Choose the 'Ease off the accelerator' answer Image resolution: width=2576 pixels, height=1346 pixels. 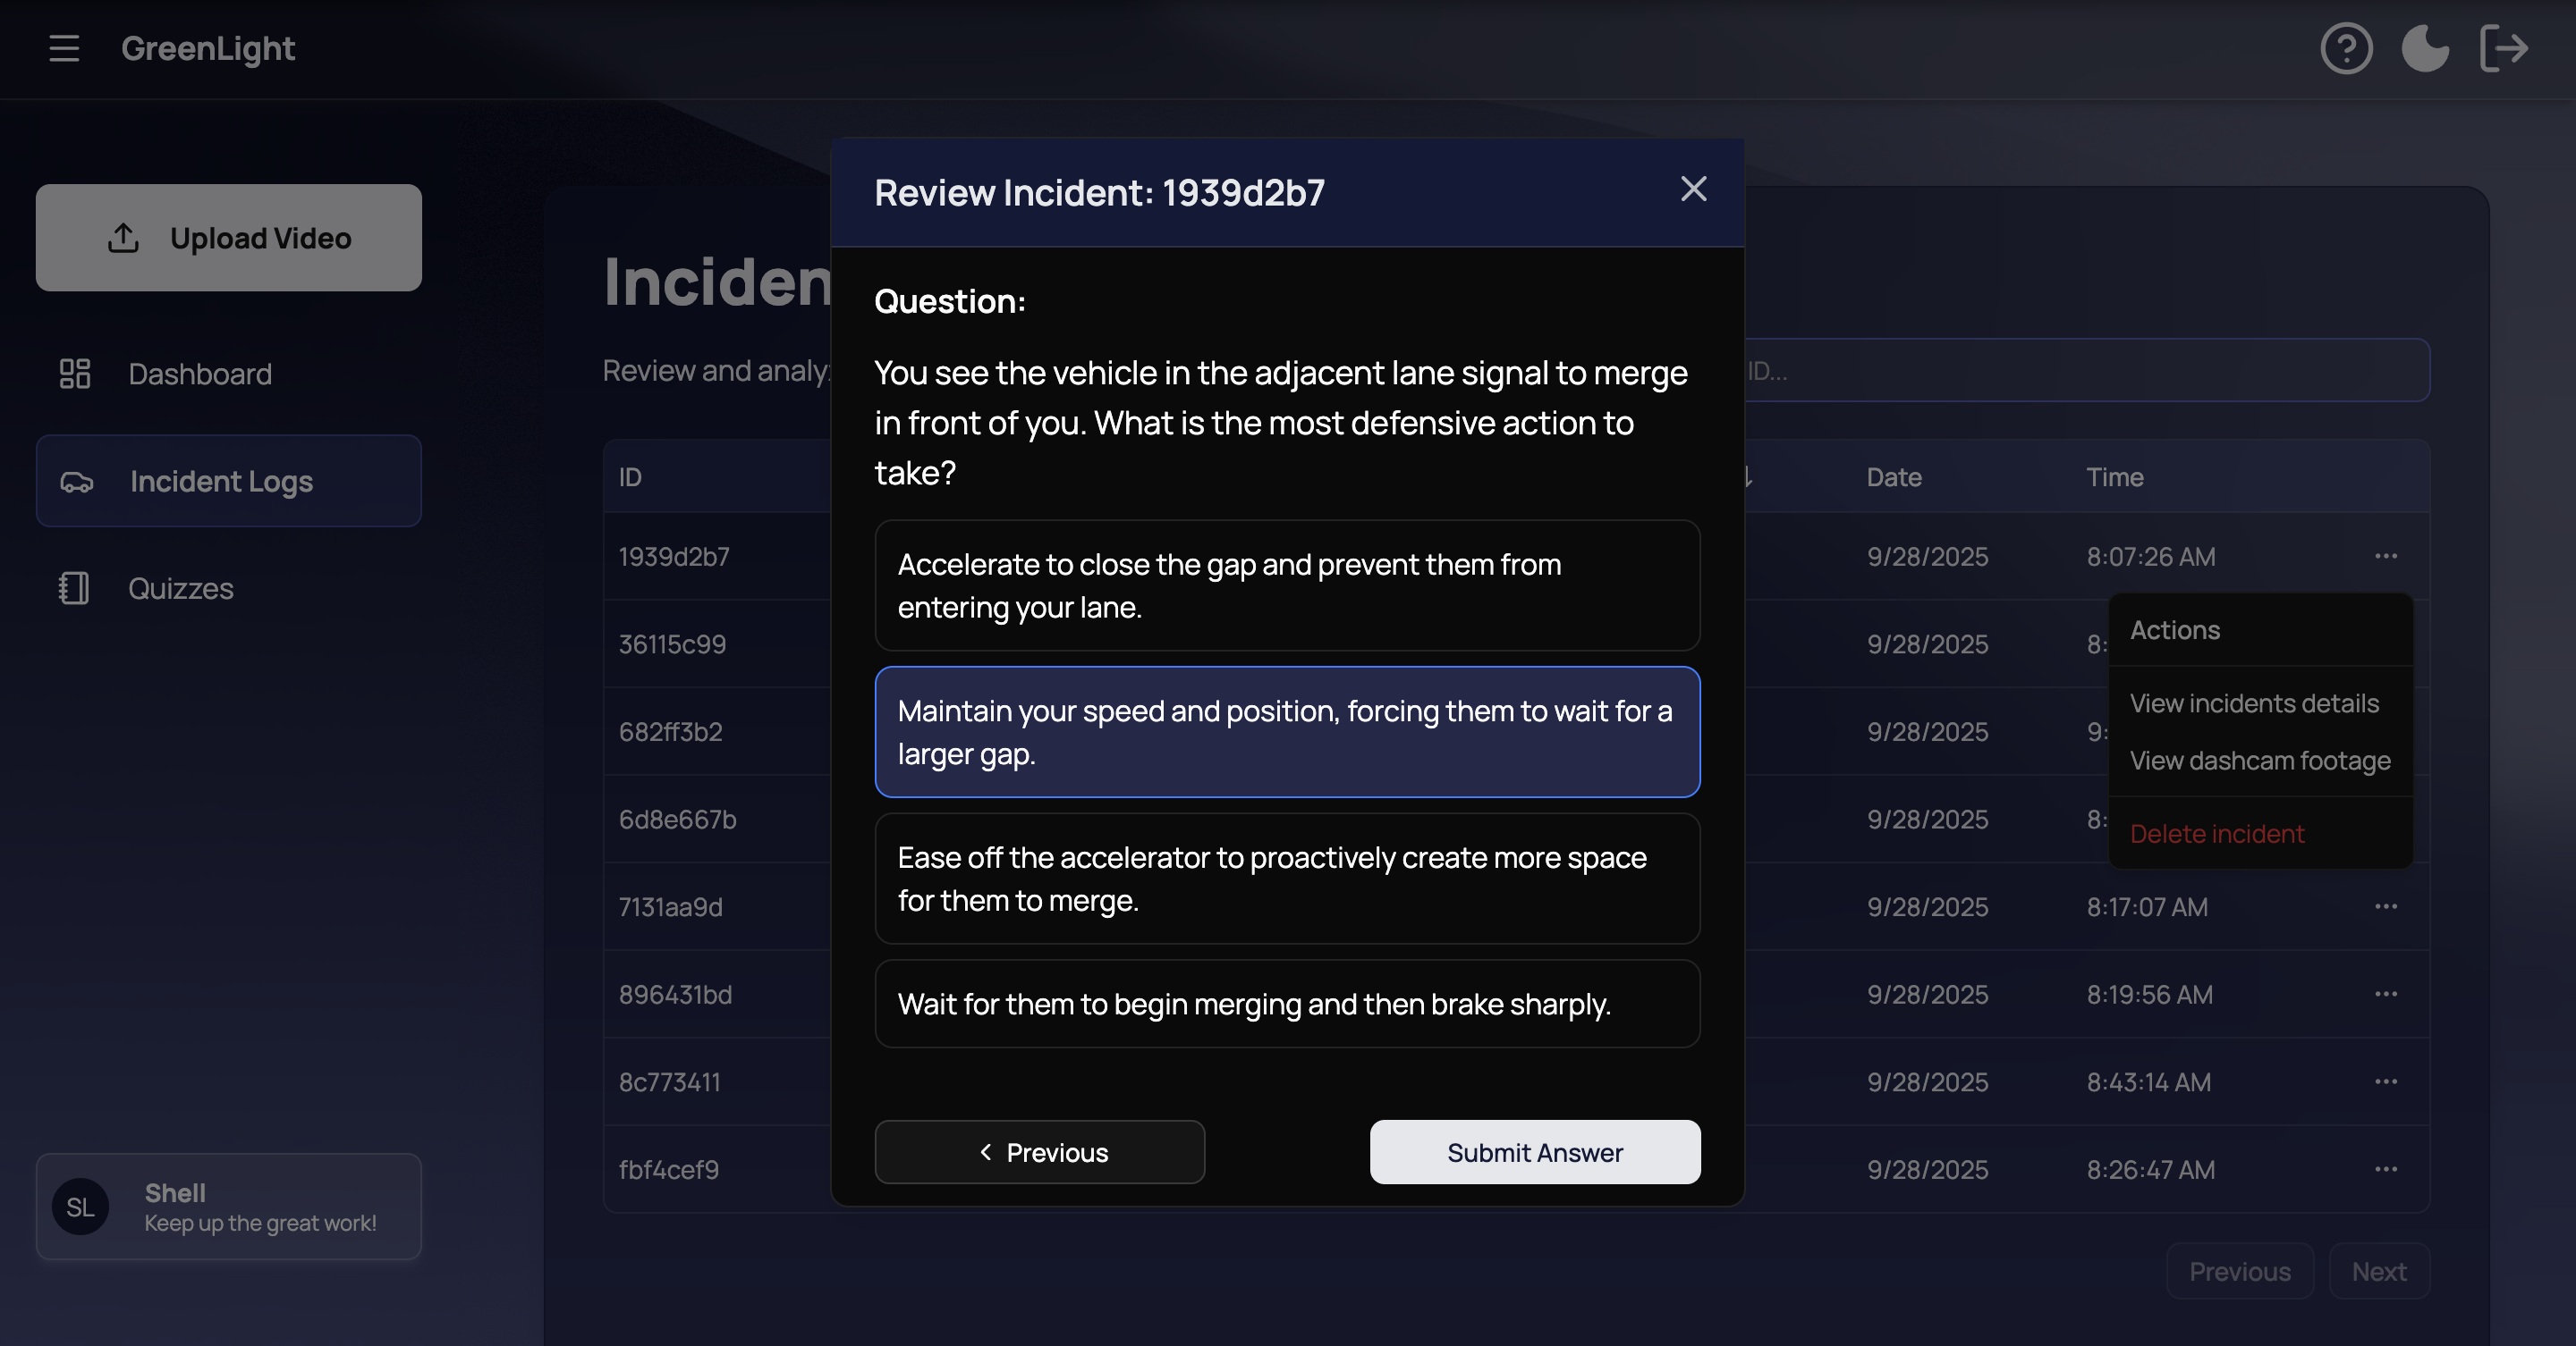click(1287, 879)
